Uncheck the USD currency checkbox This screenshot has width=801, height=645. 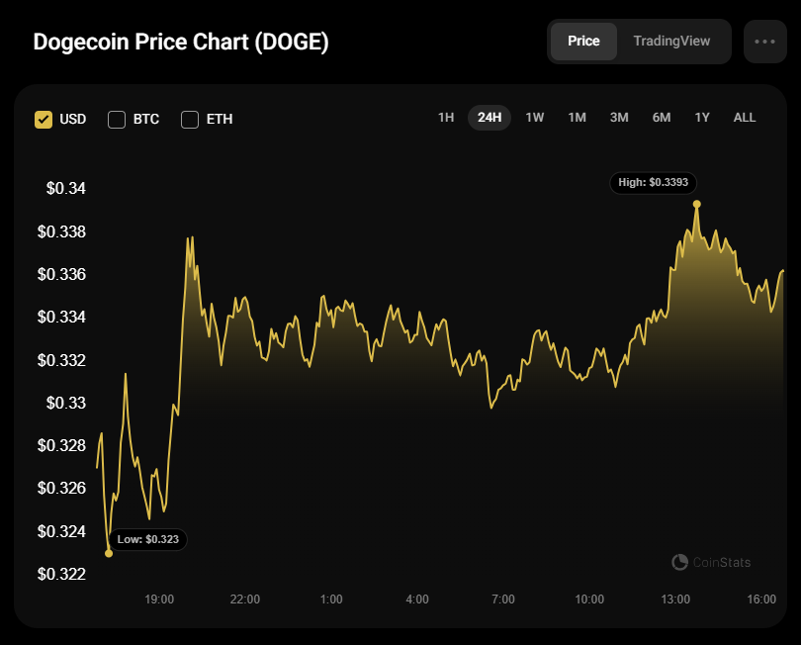click(x=44, y=120)
